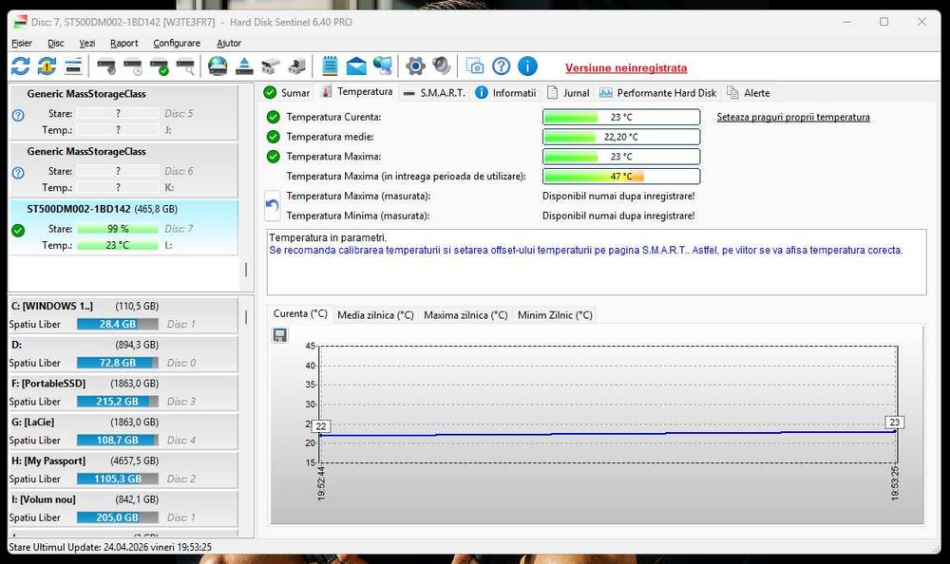The width and height of the screenshot is (950, 564).
Task: Click the refresh icon with warning triangle
Action: (x=47, y=66)
